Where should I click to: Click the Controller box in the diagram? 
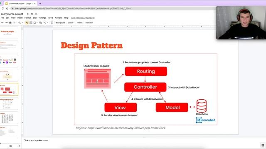[145, 87]
